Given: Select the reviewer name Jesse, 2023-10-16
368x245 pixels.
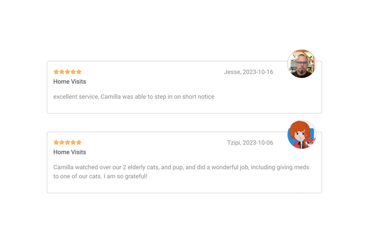Looking at the screenshot, I should tap(248, 72).
